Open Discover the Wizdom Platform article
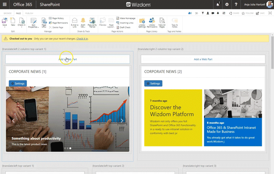Viewport: 274px width, 174px height. click(x=172, y=111)
